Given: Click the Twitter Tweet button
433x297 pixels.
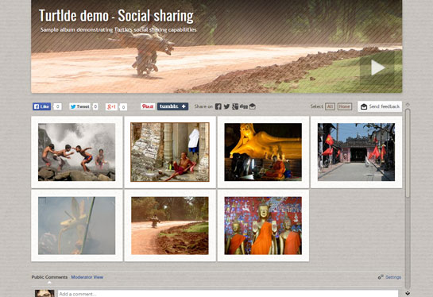Looking at the screenshot, I should coord(79,106).
